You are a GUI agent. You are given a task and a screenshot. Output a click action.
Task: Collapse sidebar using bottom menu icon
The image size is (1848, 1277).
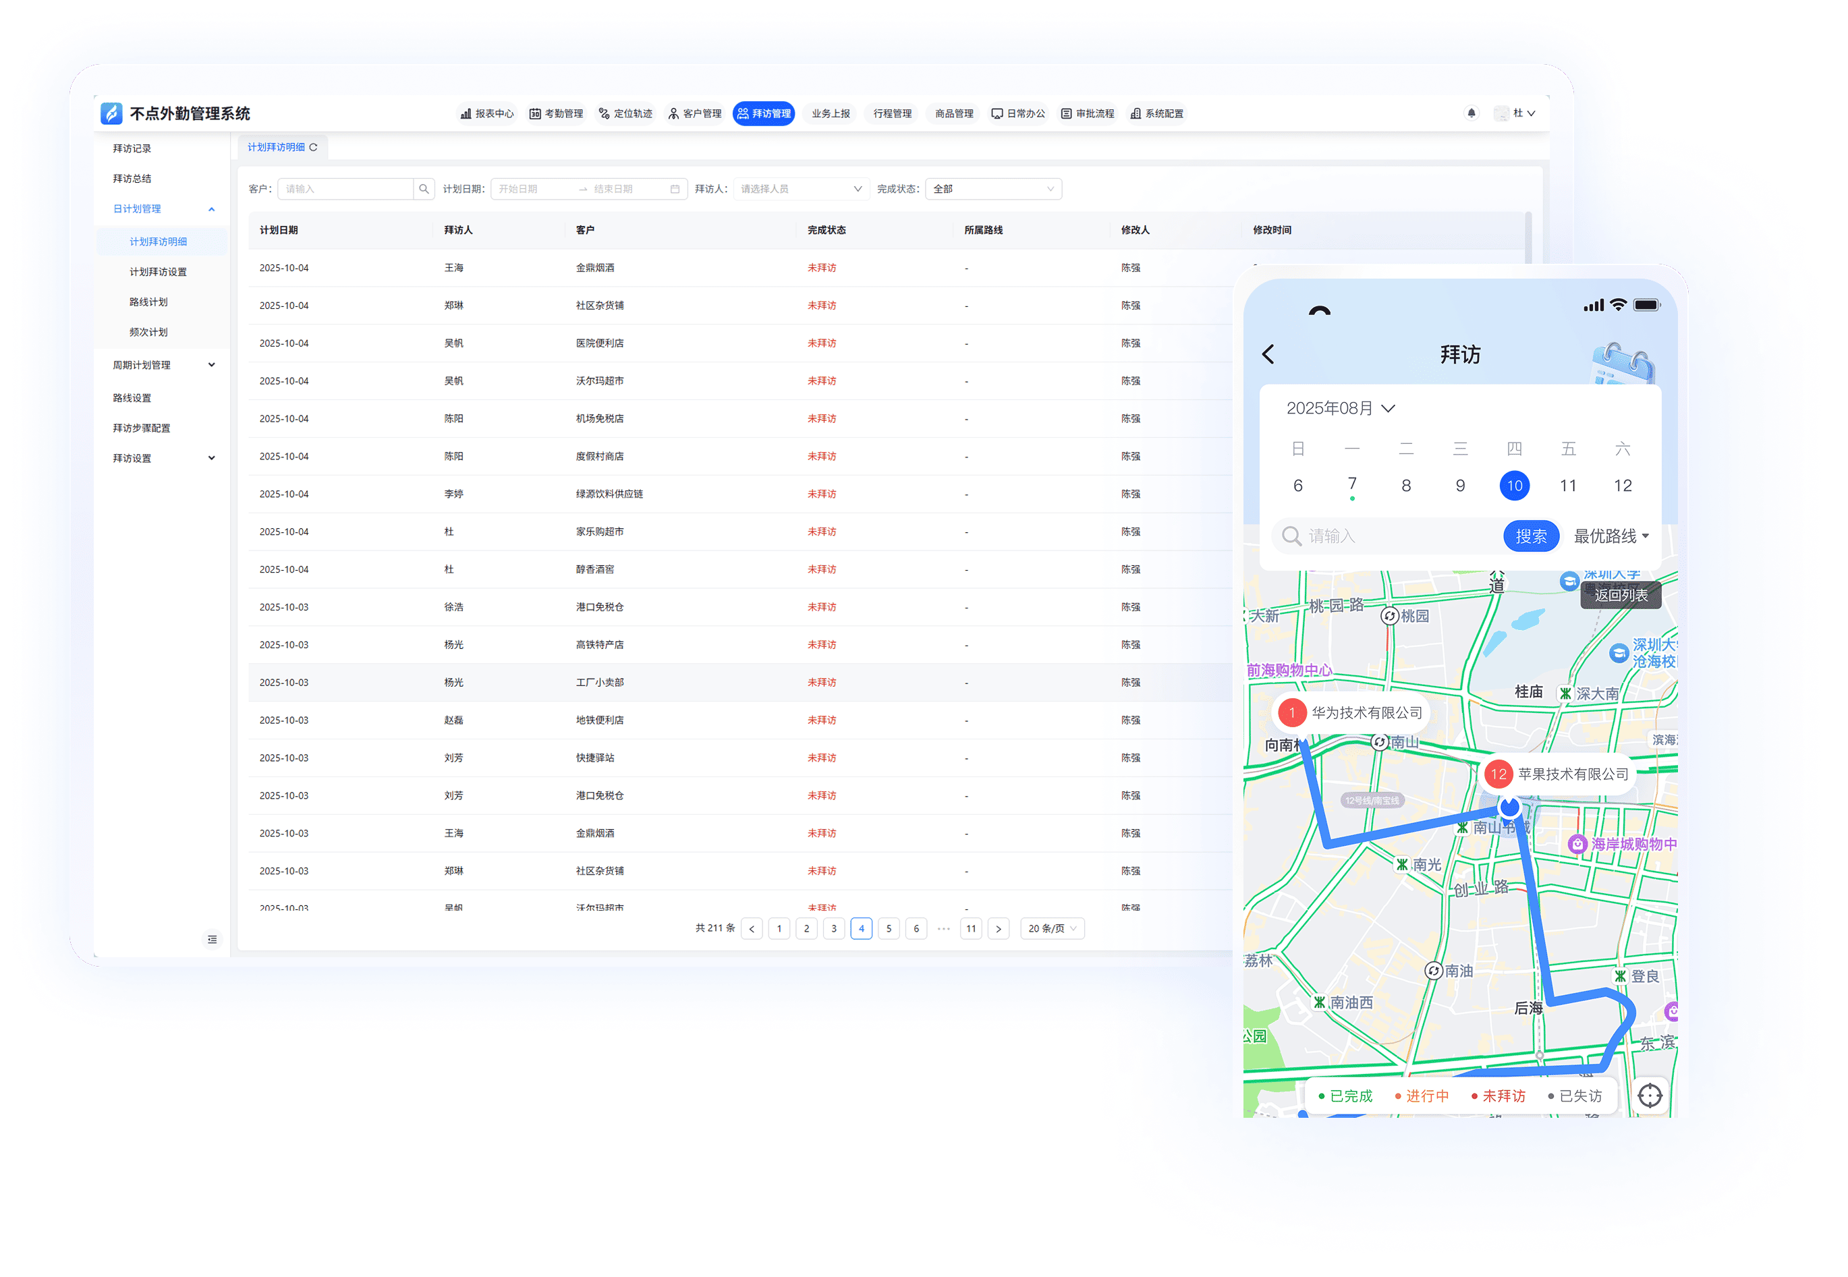click(212, 939)
